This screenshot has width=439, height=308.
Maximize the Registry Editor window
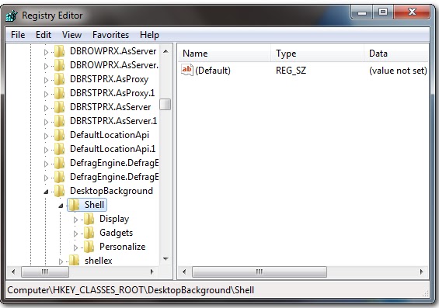[x=383, y=12]
